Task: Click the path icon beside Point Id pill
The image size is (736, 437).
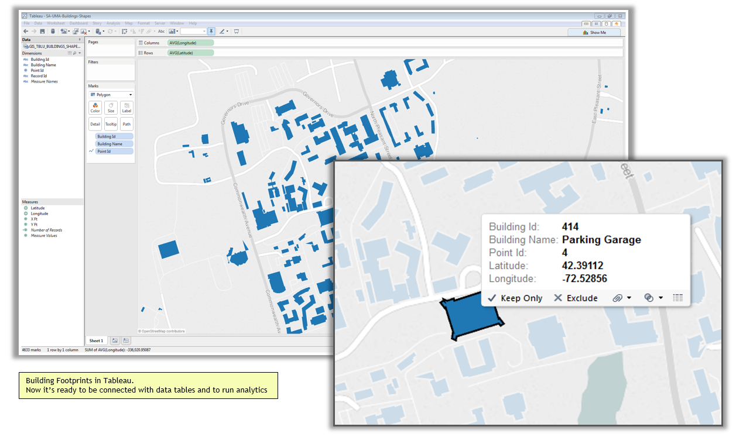Action: click(91, 152)
